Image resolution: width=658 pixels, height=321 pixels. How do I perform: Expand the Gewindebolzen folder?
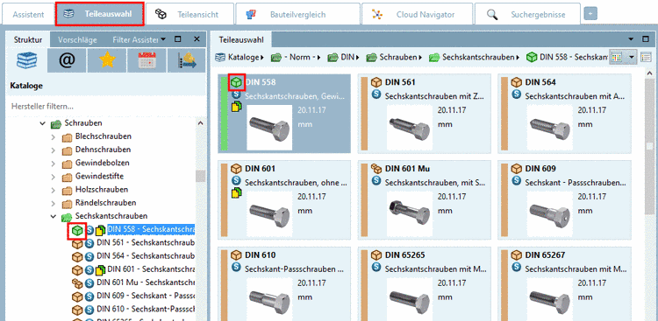click(54, 164)
